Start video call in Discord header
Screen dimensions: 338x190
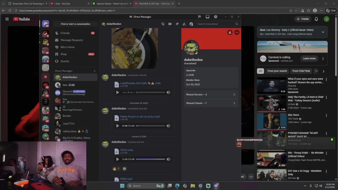[x=170, y=24]
